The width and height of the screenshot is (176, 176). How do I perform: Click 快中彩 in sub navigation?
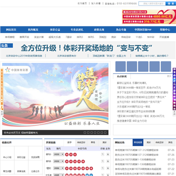click(x=151, y=37)
